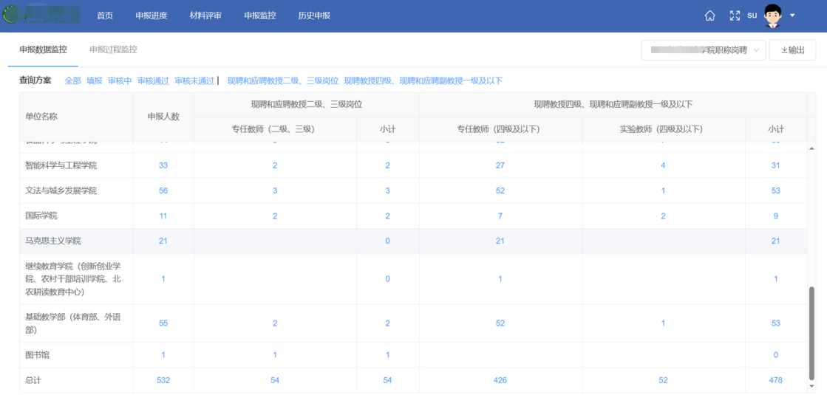Click 56 applicants for 文法与城乡发展学院
Screen dimensions: 827x395
(x=163, y=190)
